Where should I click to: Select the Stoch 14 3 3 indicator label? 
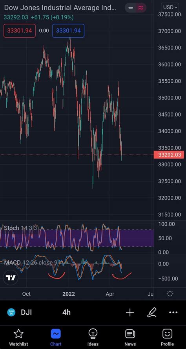click(20, 228)
